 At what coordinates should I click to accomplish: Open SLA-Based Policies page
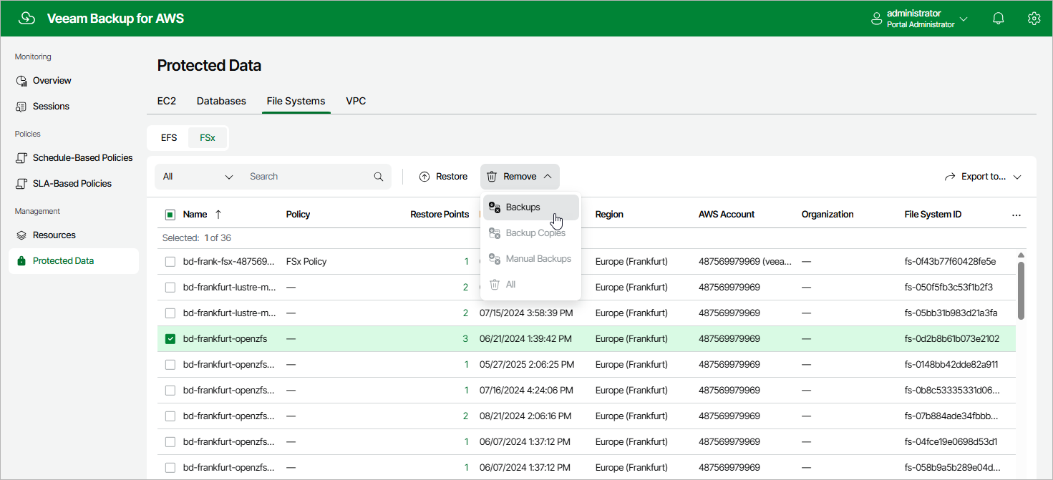click(x=74, y=184)
